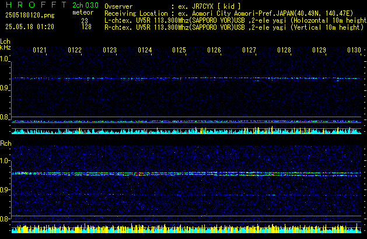Click the Lch kHz channel label

5,44
